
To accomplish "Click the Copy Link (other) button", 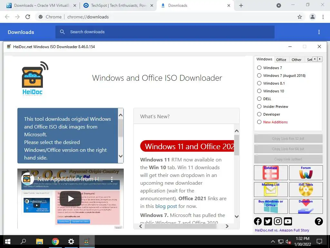I will point(288,159).
